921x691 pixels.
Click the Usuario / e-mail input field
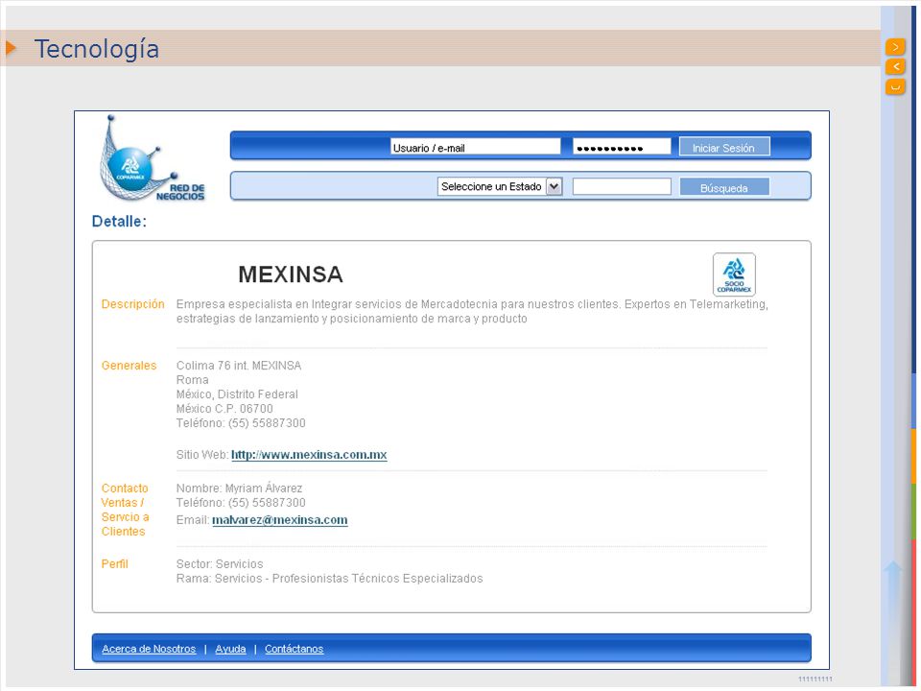coord(475,147)
